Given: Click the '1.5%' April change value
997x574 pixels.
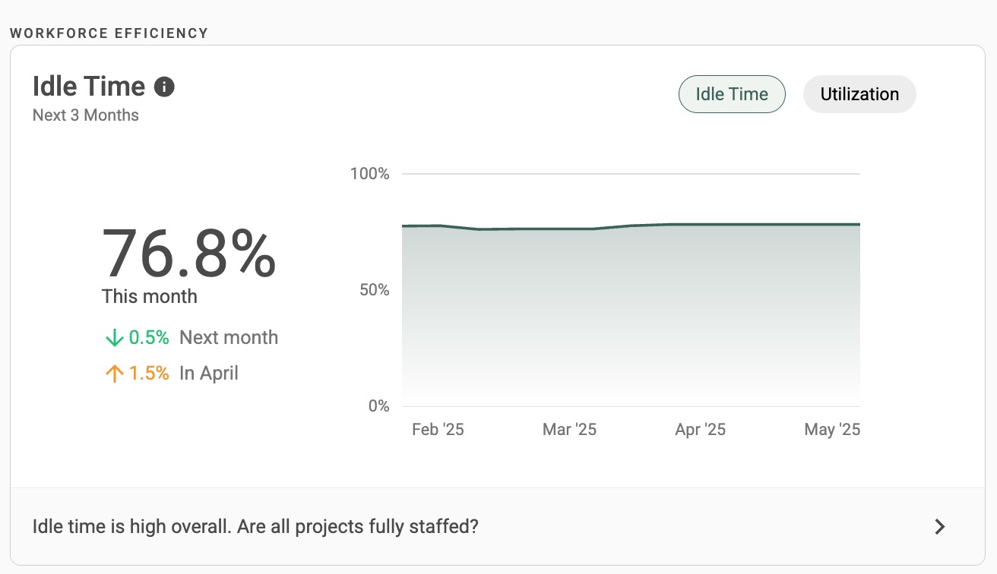Looking at the screenshot, I should tap(149, 374).
